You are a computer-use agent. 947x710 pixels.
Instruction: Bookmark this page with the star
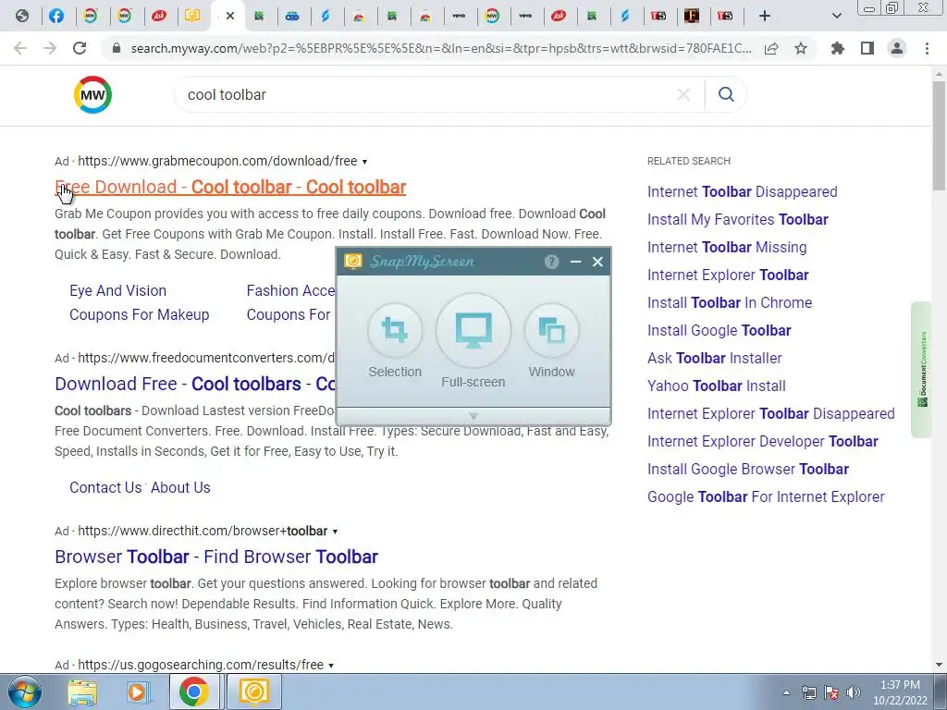click(801, 48)
